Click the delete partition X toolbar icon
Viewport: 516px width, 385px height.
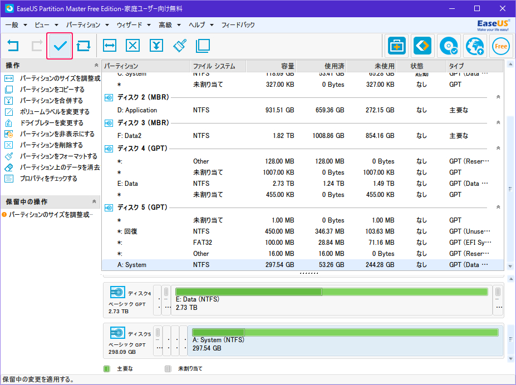[132, 46]
